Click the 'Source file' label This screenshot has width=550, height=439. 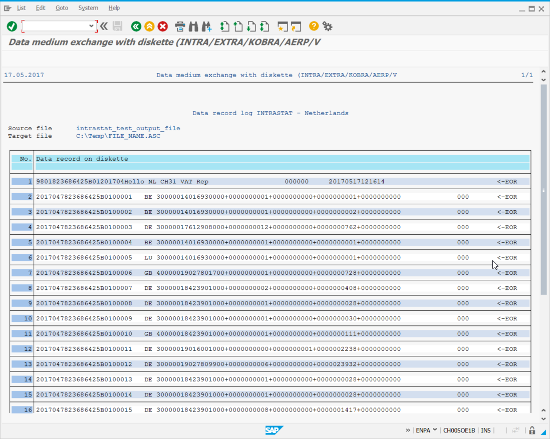pyautogui.click(x=30, y=128)
